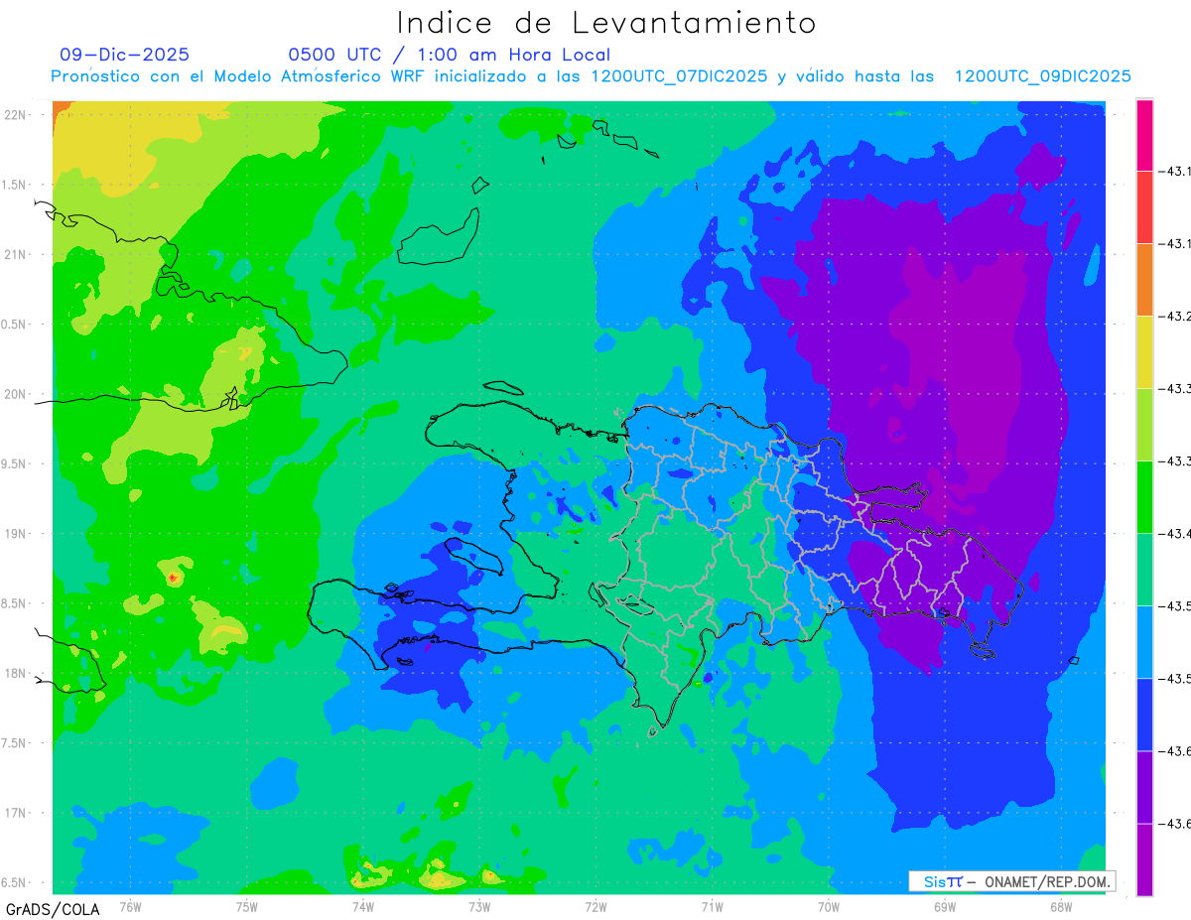Viewport: 1191px width, 920px height.
Task: Select the royal blue colorbar swatch
Action: [x=1144, y=715]
